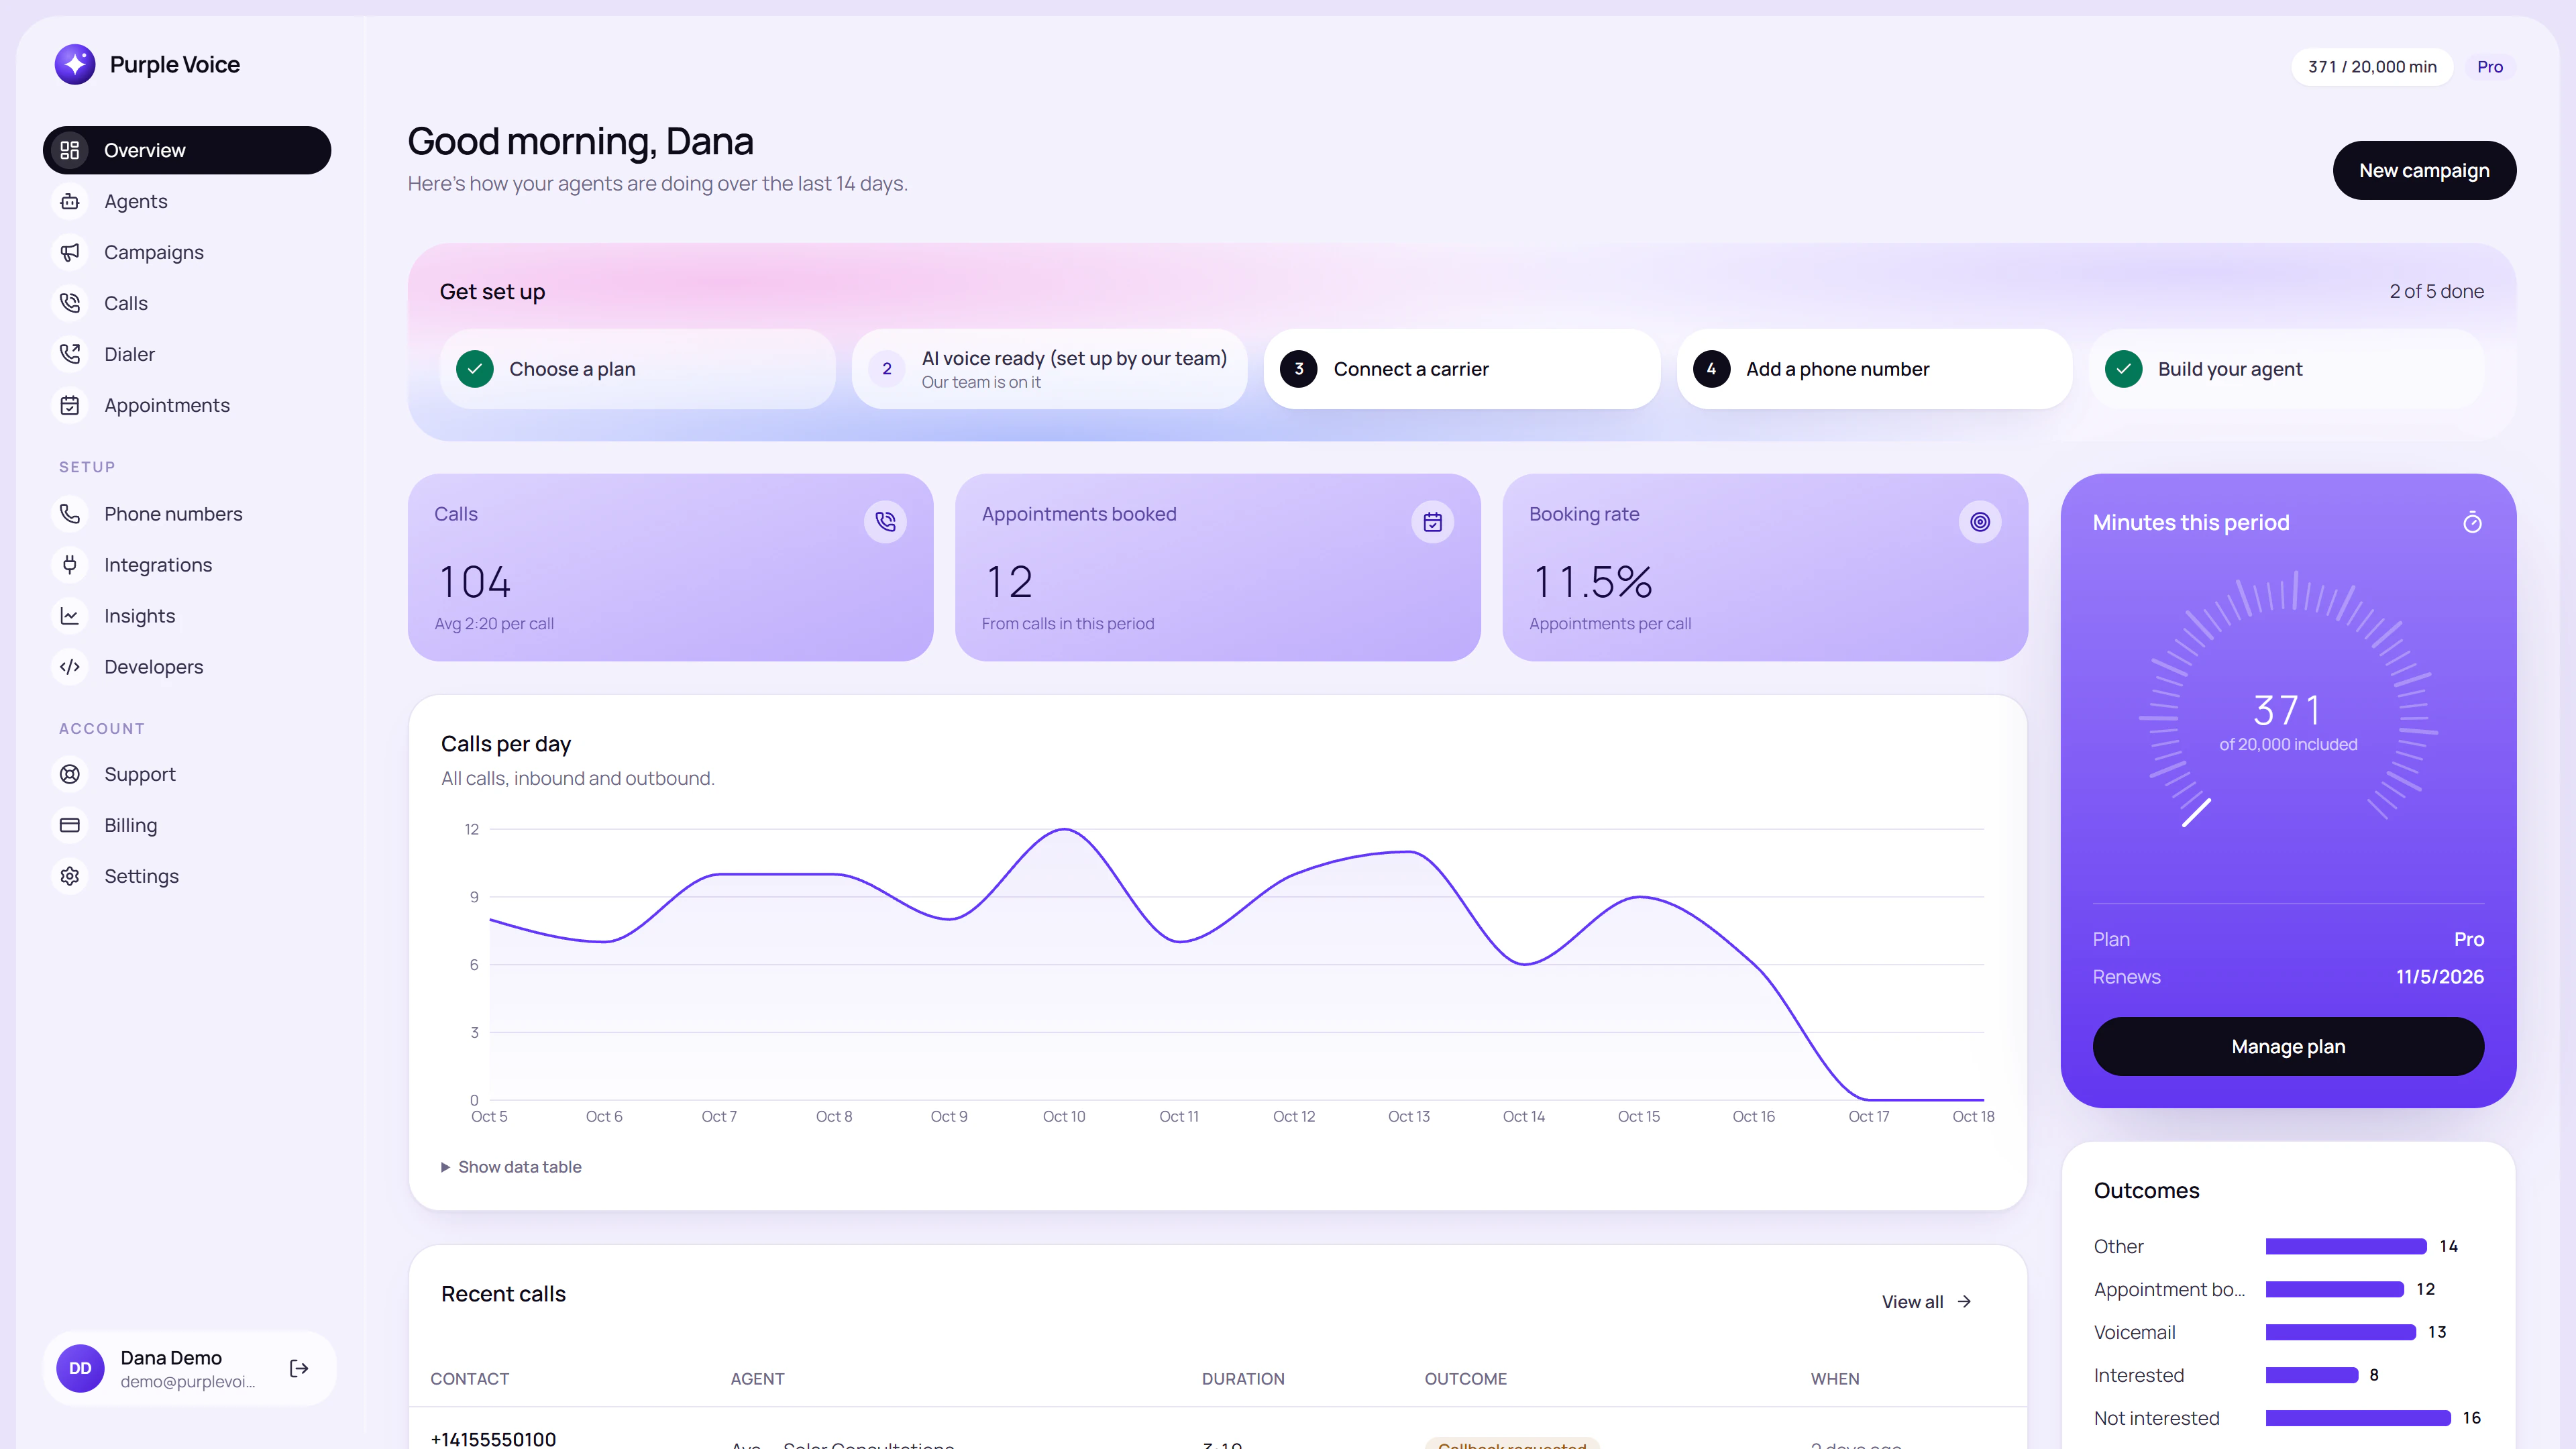Open the Agents robot icon in sidebar
This screenshot has height=1449, width=2576.
[x=70, y=201]
